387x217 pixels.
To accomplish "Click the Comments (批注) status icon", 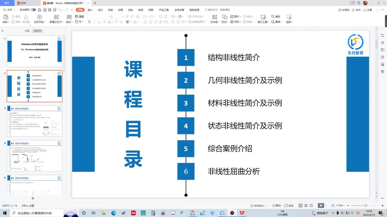I will click(289, 206).
